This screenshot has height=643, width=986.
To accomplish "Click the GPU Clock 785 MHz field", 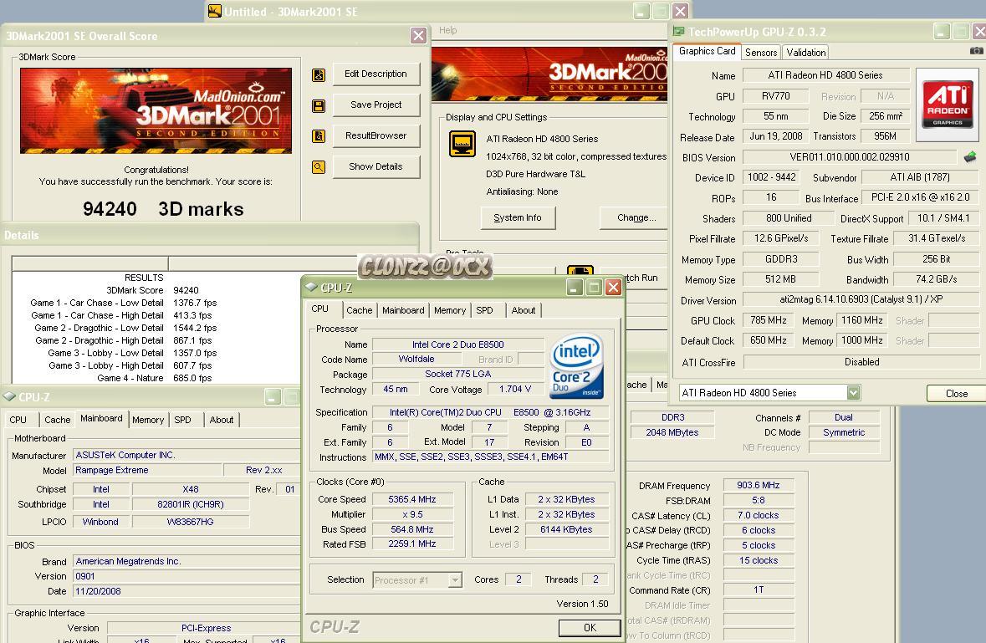I will (x=768, y=320).
